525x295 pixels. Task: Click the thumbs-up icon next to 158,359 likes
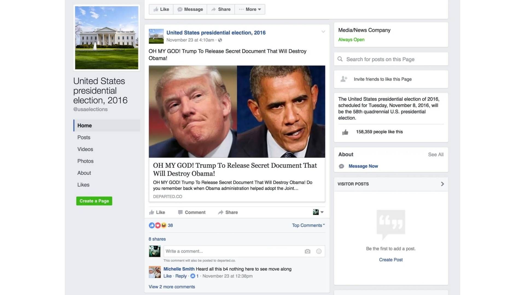pyautogui.click(x=345, y=132)
